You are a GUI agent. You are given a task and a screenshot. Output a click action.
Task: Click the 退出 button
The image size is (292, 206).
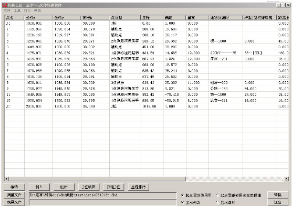click(x=277, y=202)
